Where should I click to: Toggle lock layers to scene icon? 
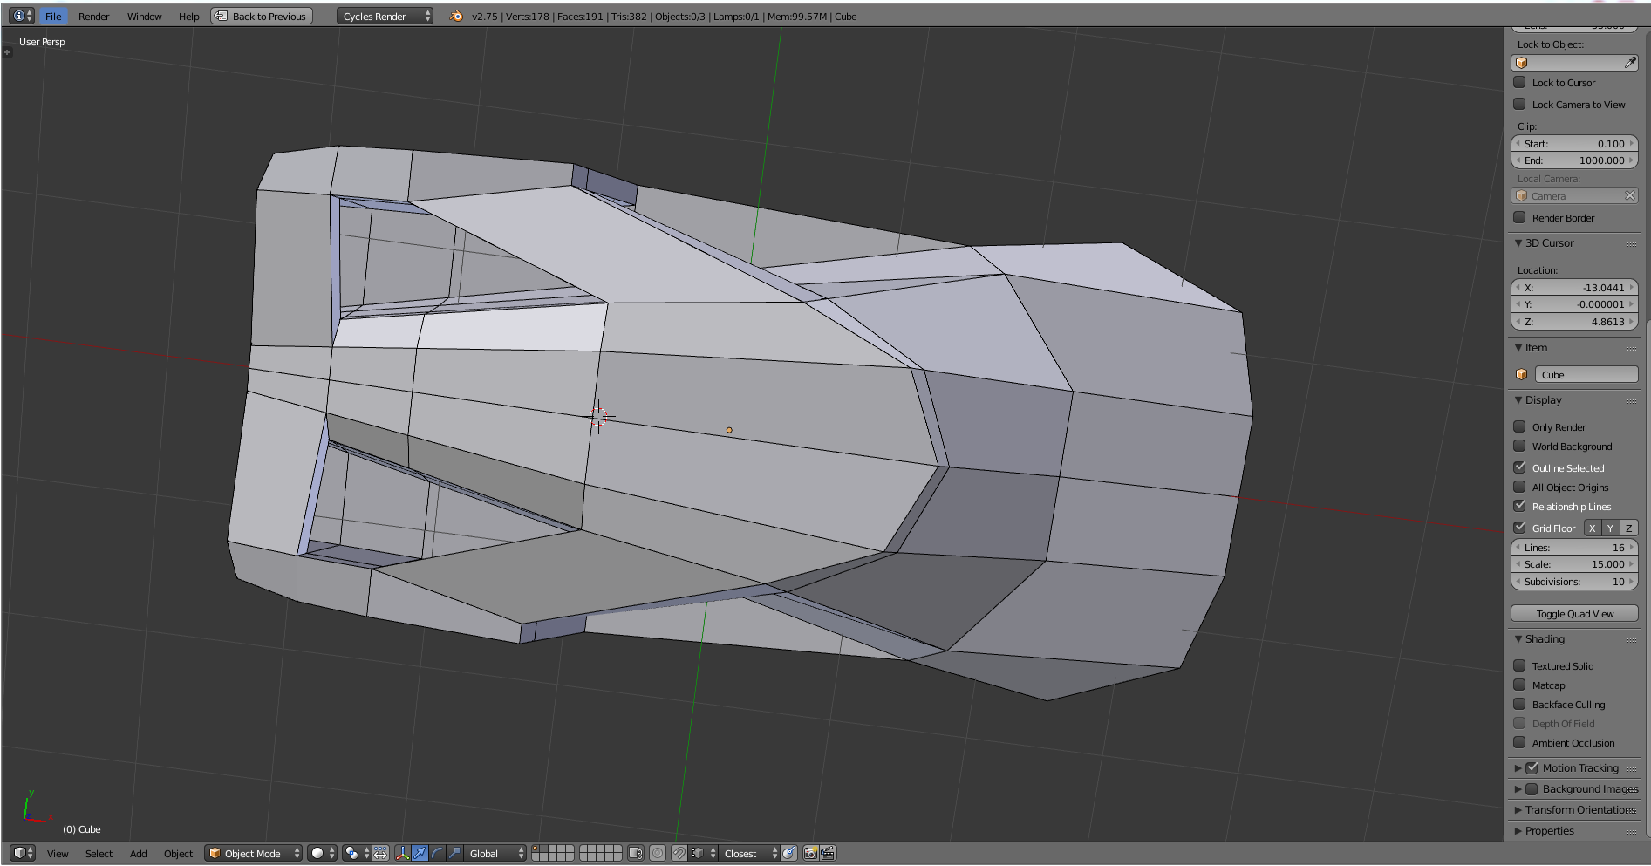[636, 853]
